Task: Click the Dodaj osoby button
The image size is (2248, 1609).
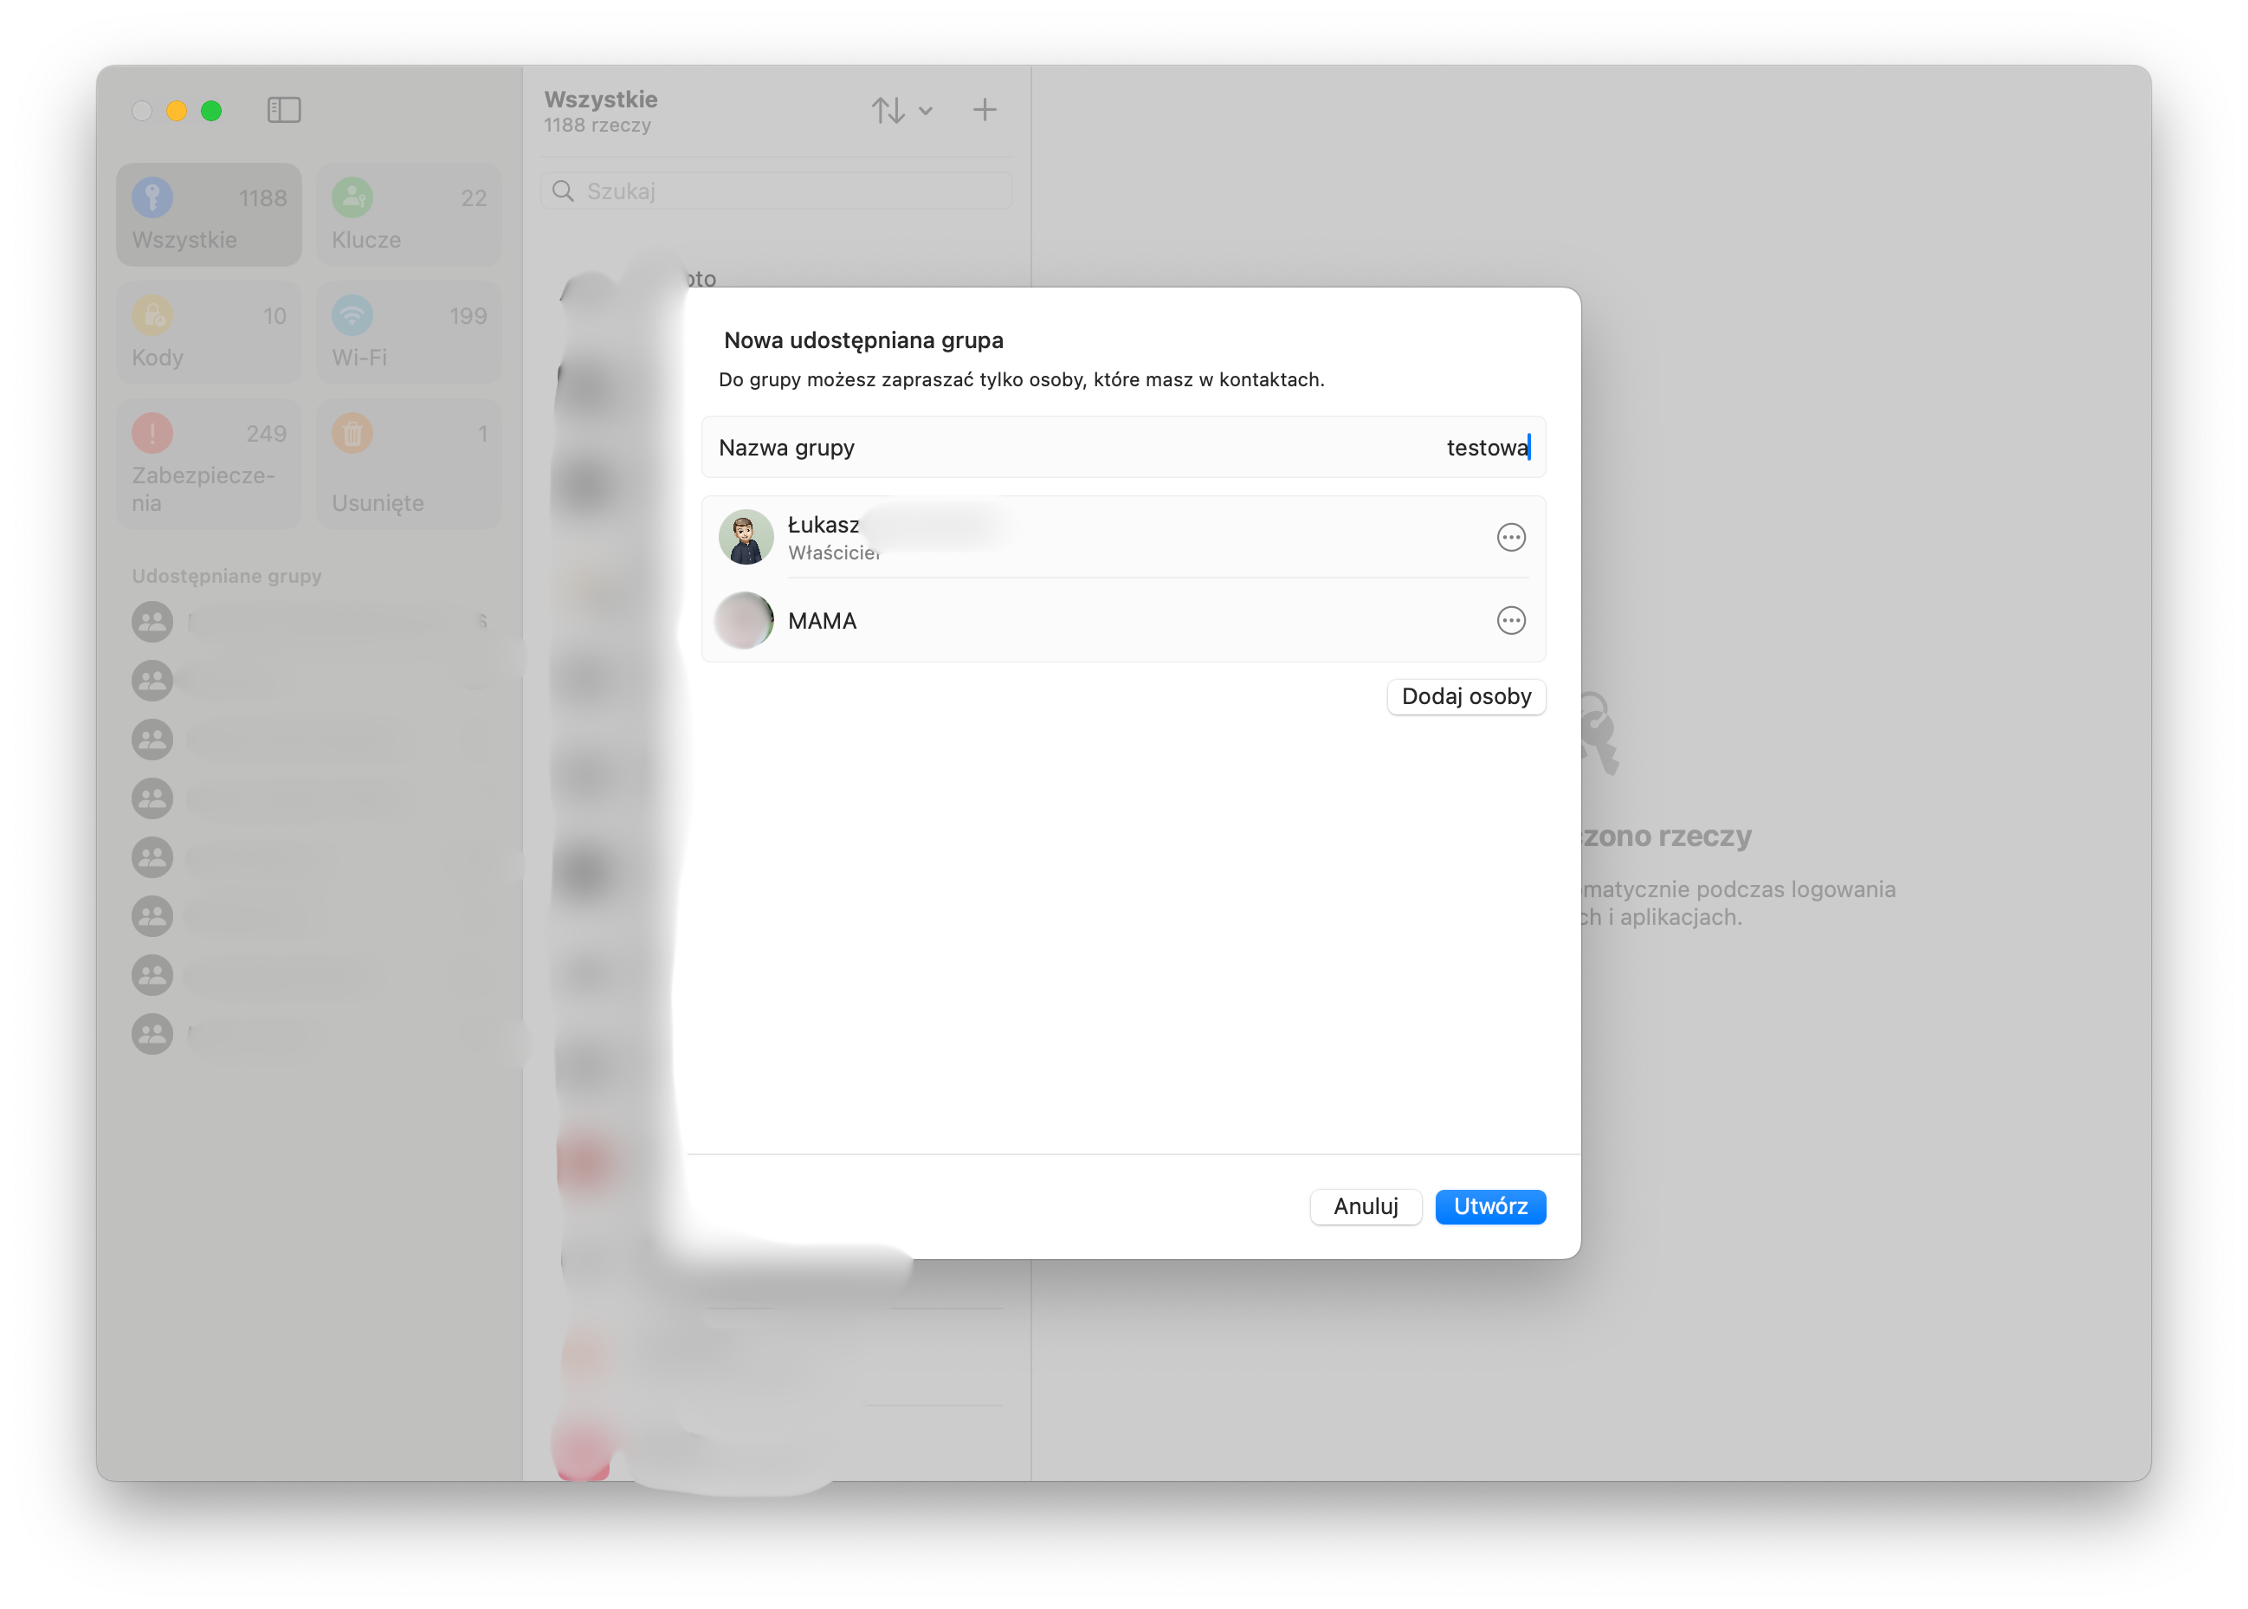Action: point(1465,696)
